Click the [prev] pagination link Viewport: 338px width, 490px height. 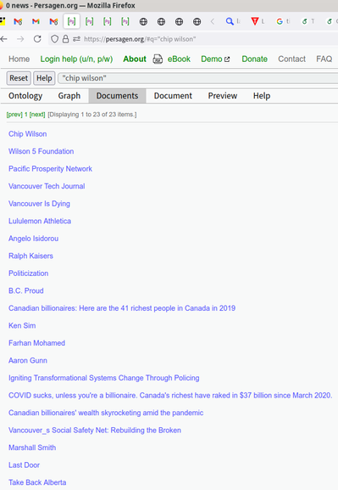(14, 115)
